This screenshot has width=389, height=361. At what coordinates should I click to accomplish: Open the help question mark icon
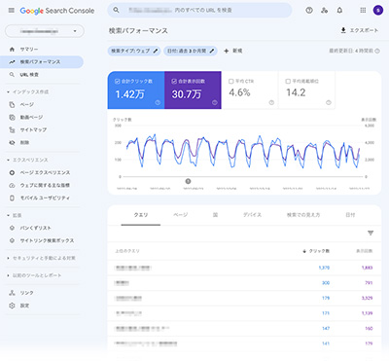click(309, 11)
